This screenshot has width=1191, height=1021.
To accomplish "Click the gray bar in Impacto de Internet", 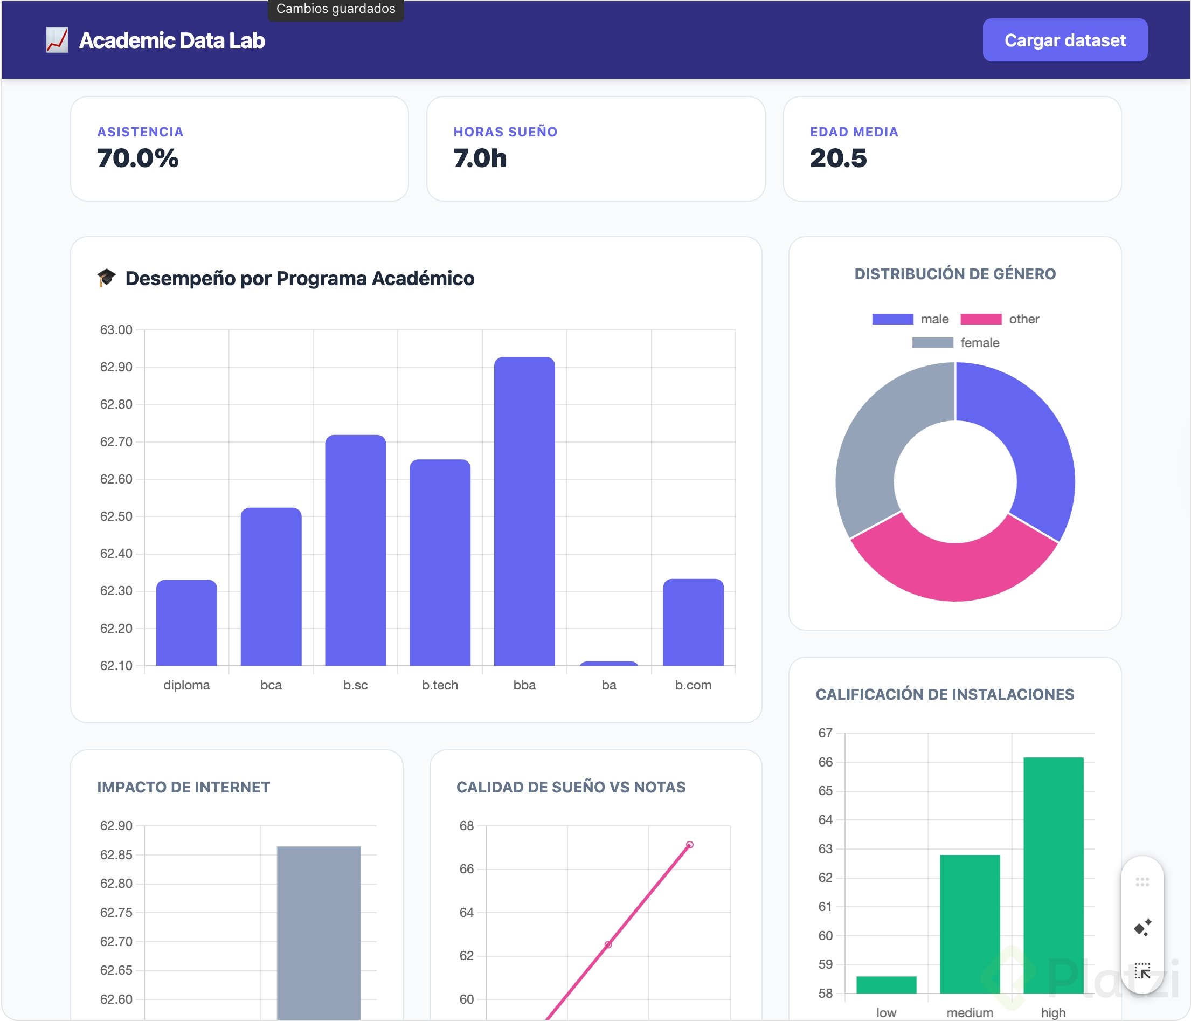I will (318, 932).
